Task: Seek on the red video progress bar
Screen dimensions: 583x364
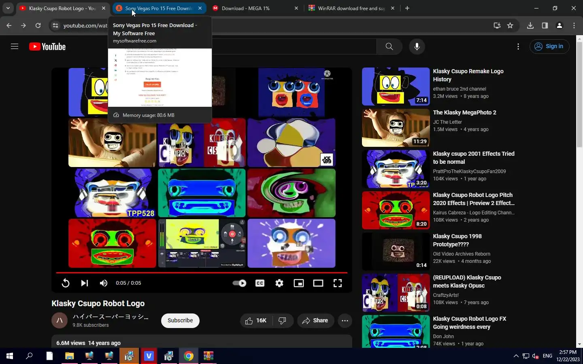Action: (202, 273)
